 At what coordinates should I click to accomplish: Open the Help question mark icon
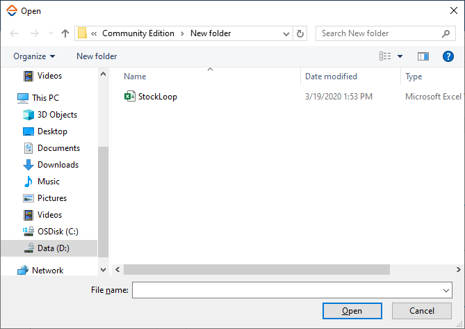[x=448, y=56]
